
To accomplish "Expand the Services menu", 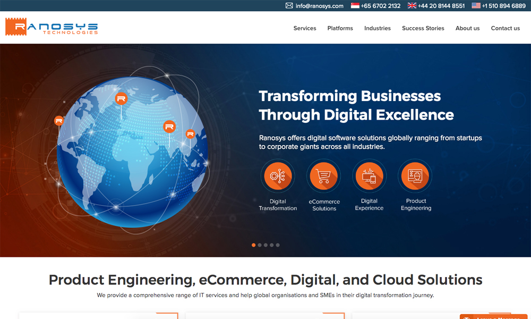I will tap(305, 28).
